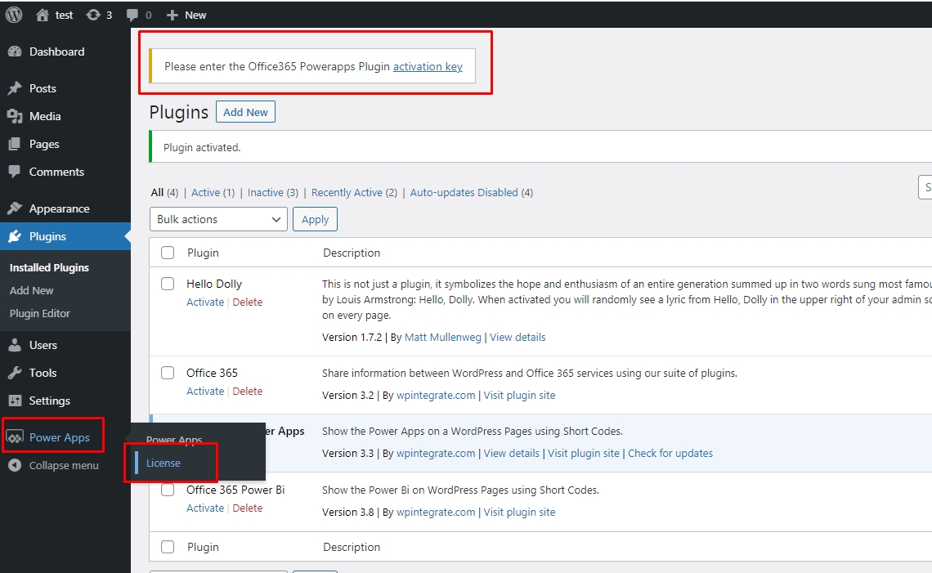Toggle the select-all checkbox in table header
The width and height of the screenshot is (932, 573).
tap(168, 253)
